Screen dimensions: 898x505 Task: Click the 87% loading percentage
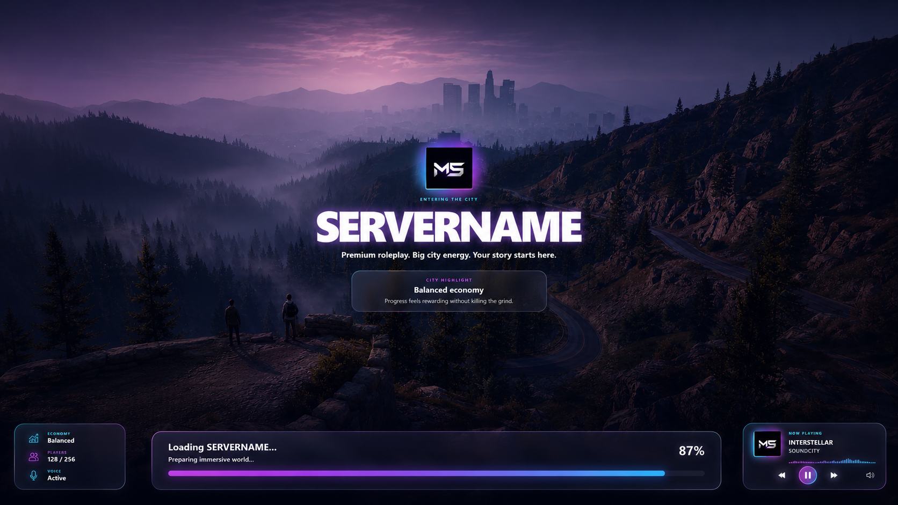(x=691, y=451)
